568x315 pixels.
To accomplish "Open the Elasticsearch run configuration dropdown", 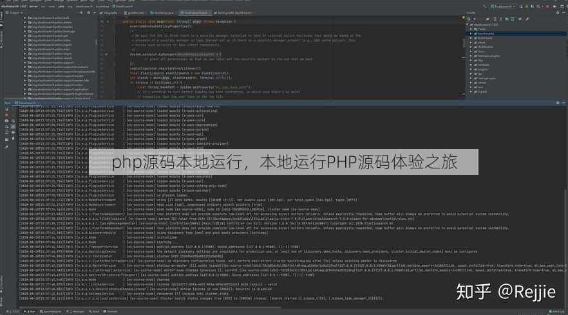I will click(x=503, y=6).
